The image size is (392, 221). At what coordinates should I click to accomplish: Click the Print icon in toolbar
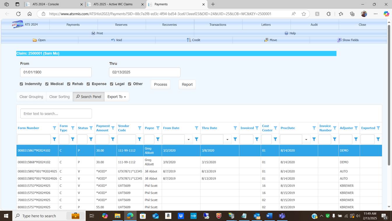[x=93, y=33]
